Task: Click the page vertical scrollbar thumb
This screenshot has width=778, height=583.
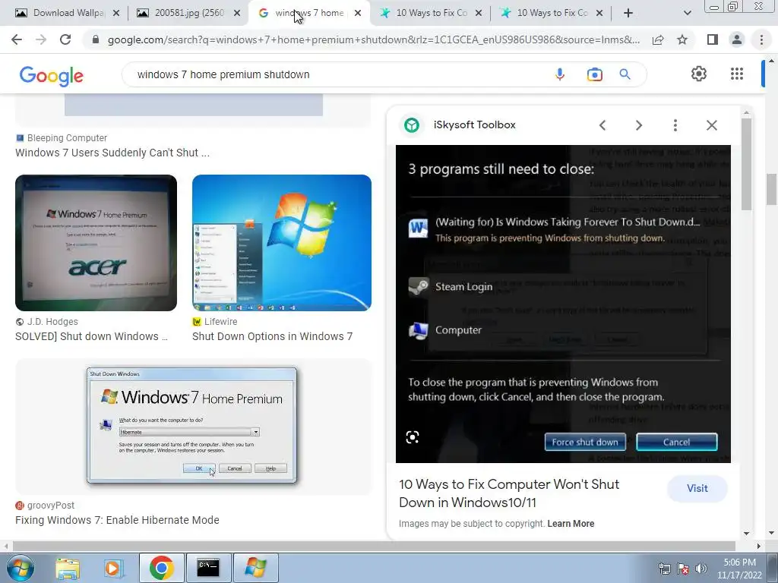Action: (x=771, y=189)
